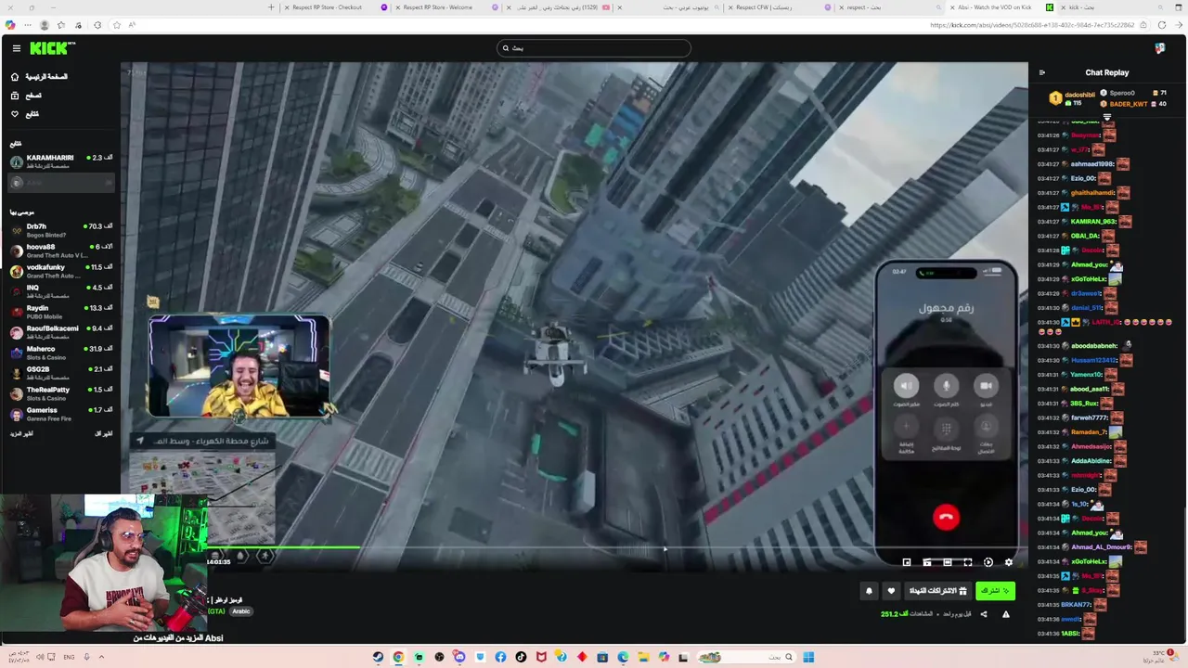Screen dimensions: 1188x668
Task: Open the INQ channel in sidebar
Action: click(61, 291)
